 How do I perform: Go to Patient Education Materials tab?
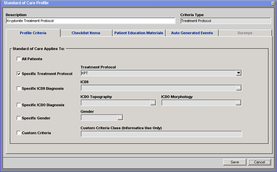pyautogui.click(x=139, y=33)
